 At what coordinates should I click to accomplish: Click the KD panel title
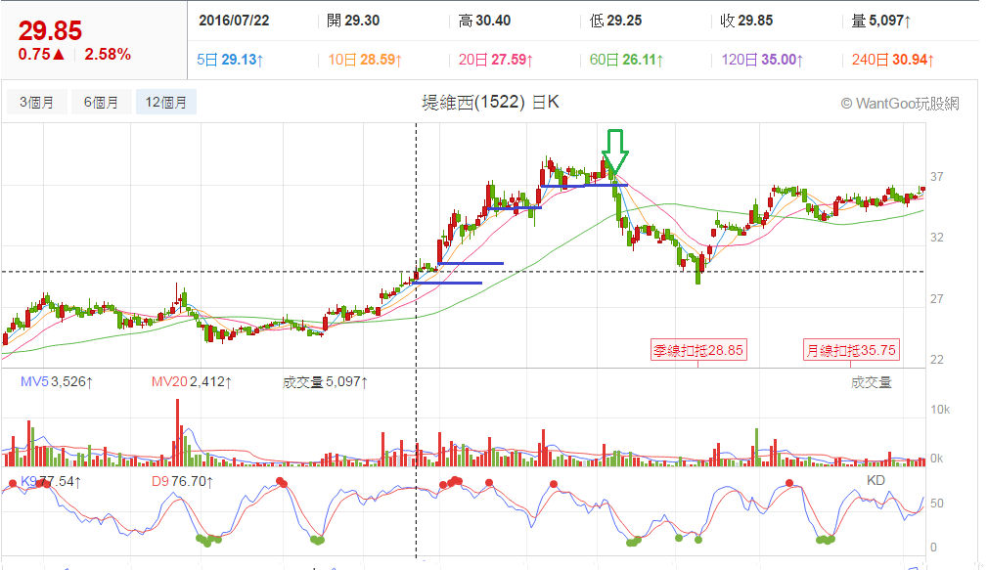point(876,481)
